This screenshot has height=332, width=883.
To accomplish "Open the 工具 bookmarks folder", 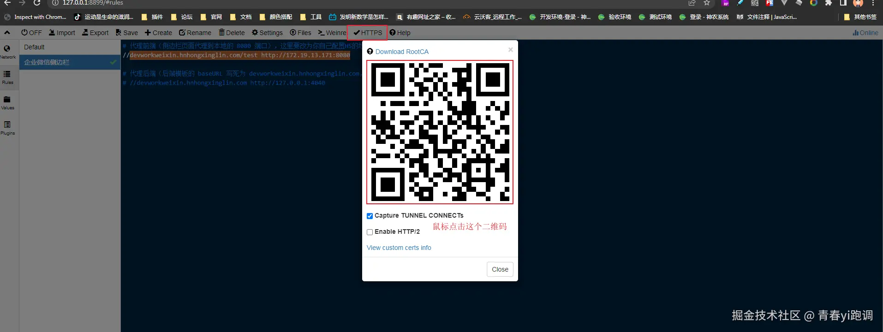I will tap(310, 17).
